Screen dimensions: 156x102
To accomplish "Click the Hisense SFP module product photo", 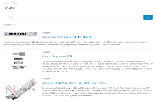I will [20, 89].
